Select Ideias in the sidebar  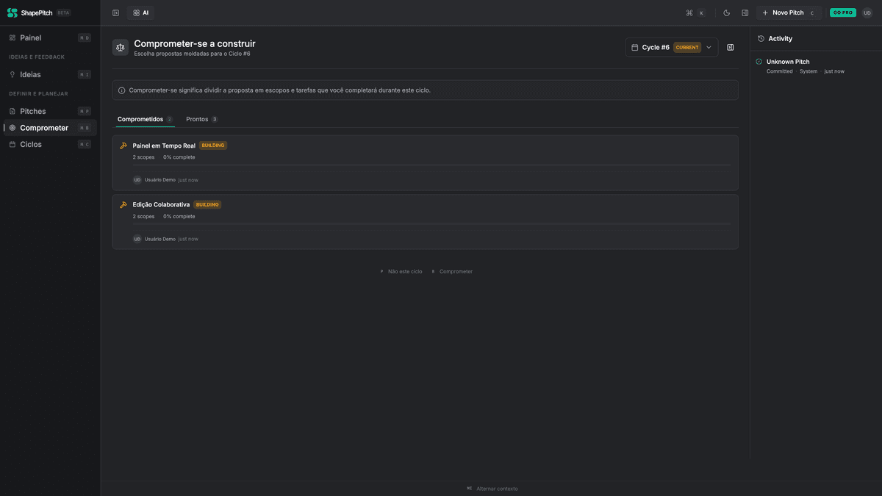(x=32, y=73)
